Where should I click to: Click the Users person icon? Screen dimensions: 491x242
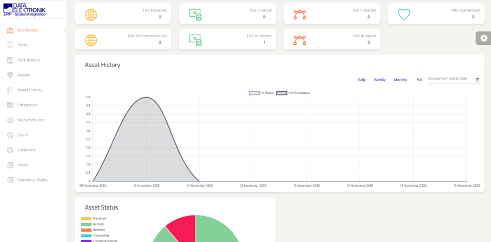pyautogui.click(x=10, y=135)
